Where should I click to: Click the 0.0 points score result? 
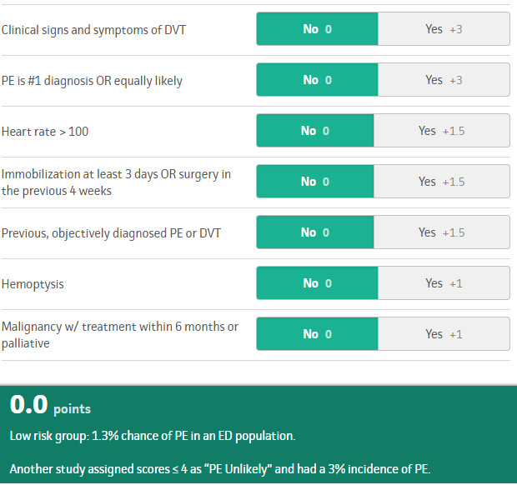point(50,405)
